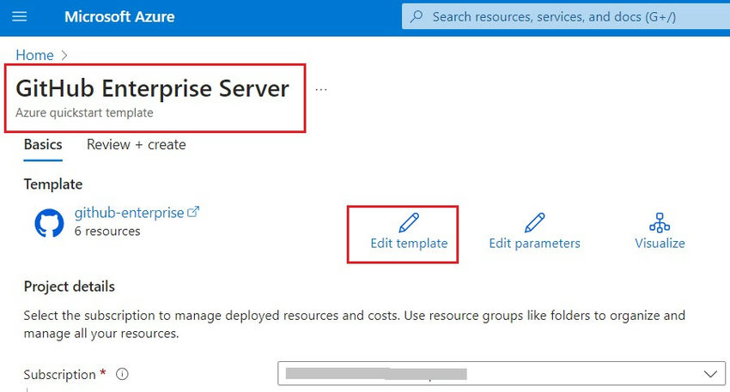This screenshot has width=730, height=392.
Task: Click the Edit template label
Action: [409, 244]
